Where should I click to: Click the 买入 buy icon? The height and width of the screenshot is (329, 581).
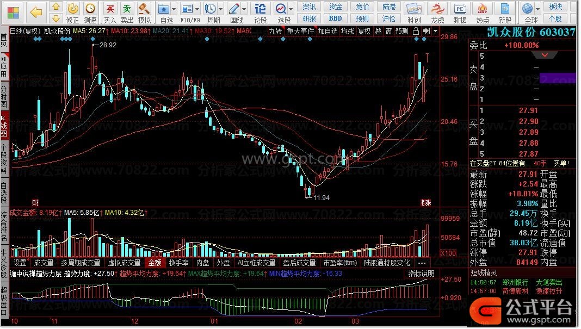tap(110, 13)
